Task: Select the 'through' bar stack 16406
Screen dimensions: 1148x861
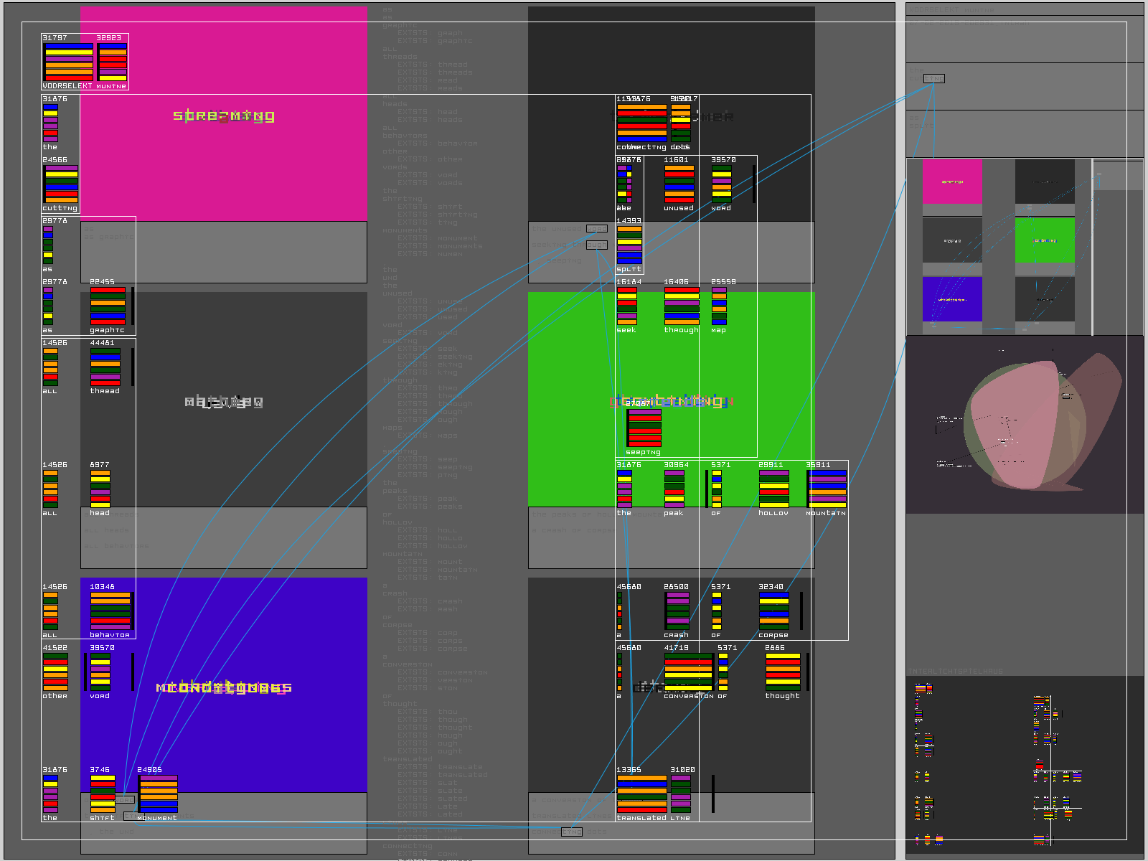Action: point(682,306)
